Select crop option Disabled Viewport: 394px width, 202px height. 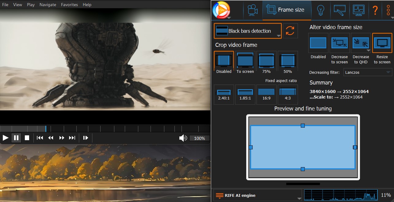coord(224,62)
